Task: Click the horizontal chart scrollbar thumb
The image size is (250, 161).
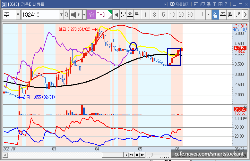Action: click(113, 155)
